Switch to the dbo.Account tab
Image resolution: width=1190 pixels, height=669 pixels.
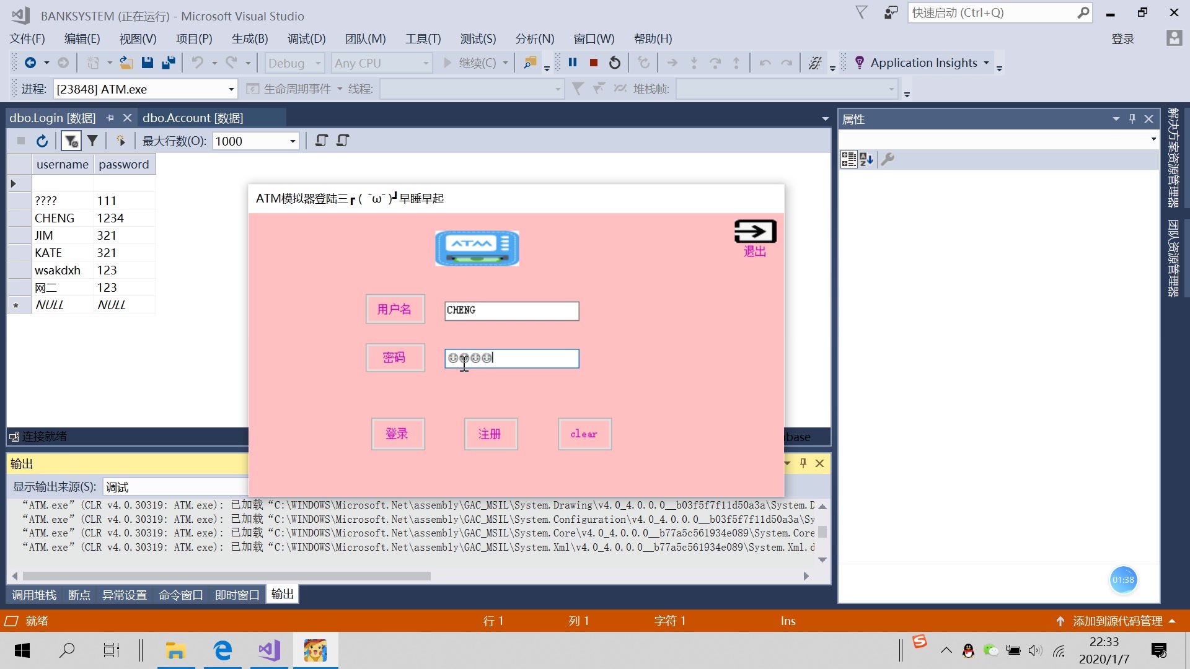point(193,117)
